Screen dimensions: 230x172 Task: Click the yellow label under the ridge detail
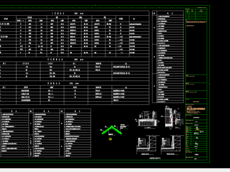[x=110, y=139]
